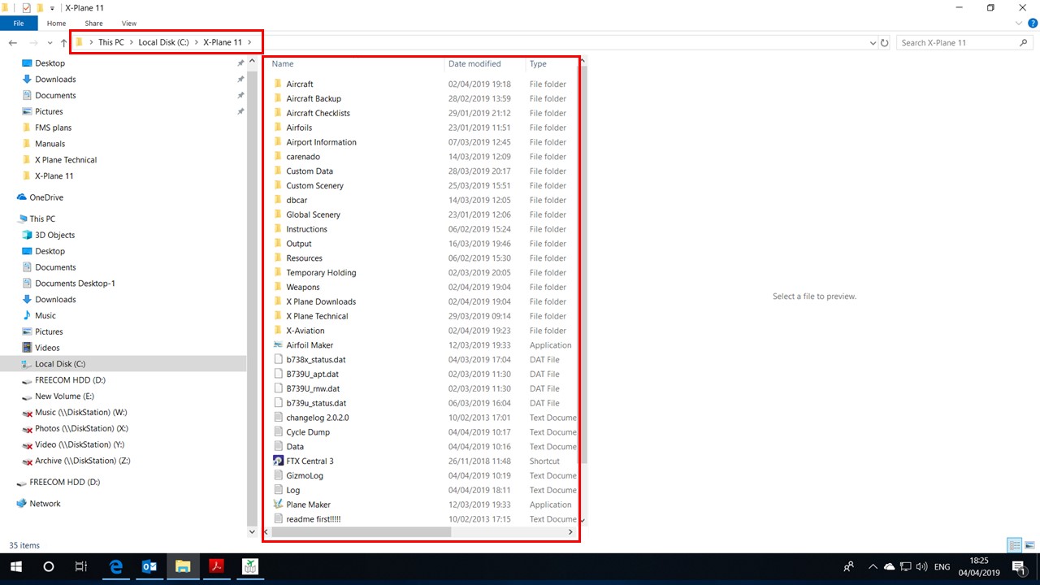The image size is (1040, 585).
Task: Click the quick access properties checkmark icon
Action: [x=26, y=7]
